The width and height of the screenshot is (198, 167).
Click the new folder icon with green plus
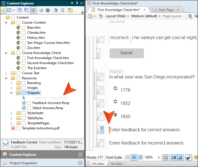70,10
